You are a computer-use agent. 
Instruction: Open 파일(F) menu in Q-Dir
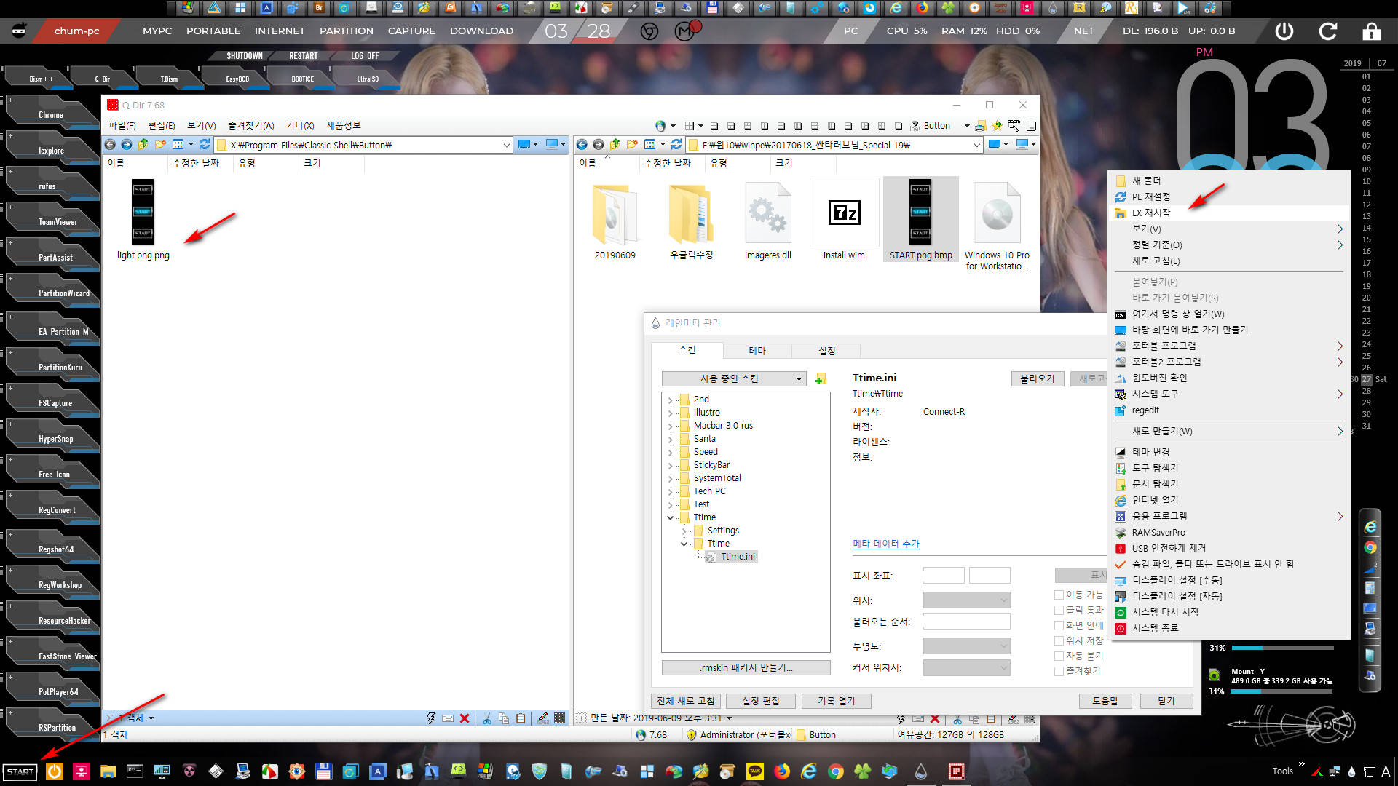click(122, 125)
